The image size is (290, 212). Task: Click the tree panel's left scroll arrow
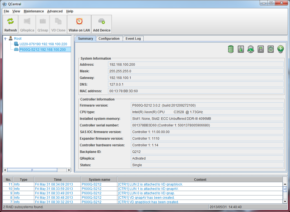[5, 170]
